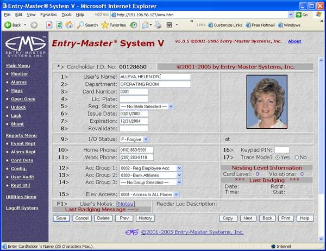Screen dimensions: 326x251
Task: Open the Reg. State dropdown
Action: (x=171, y=106)
